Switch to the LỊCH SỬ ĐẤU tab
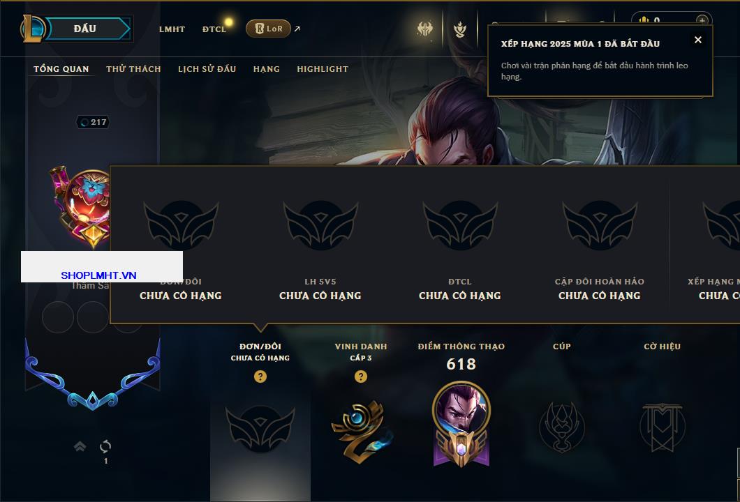740x502 pixels. pos(207,69)
